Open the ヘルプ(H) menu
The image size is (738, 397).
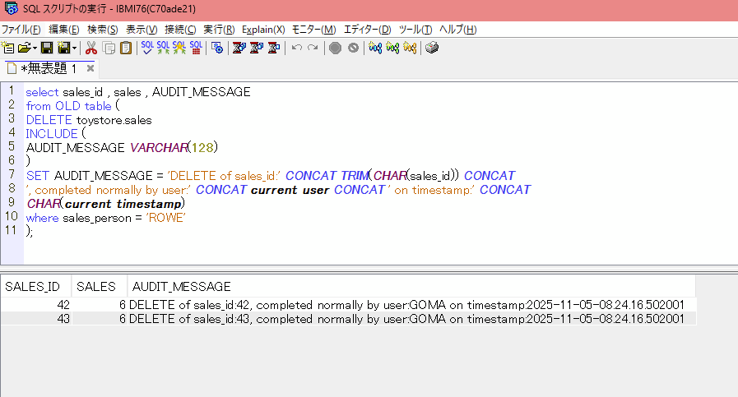point(458,30)
